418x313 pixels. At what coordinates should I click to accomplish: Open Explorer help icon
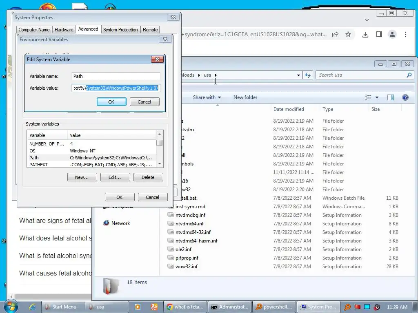(x=405, y=97)
